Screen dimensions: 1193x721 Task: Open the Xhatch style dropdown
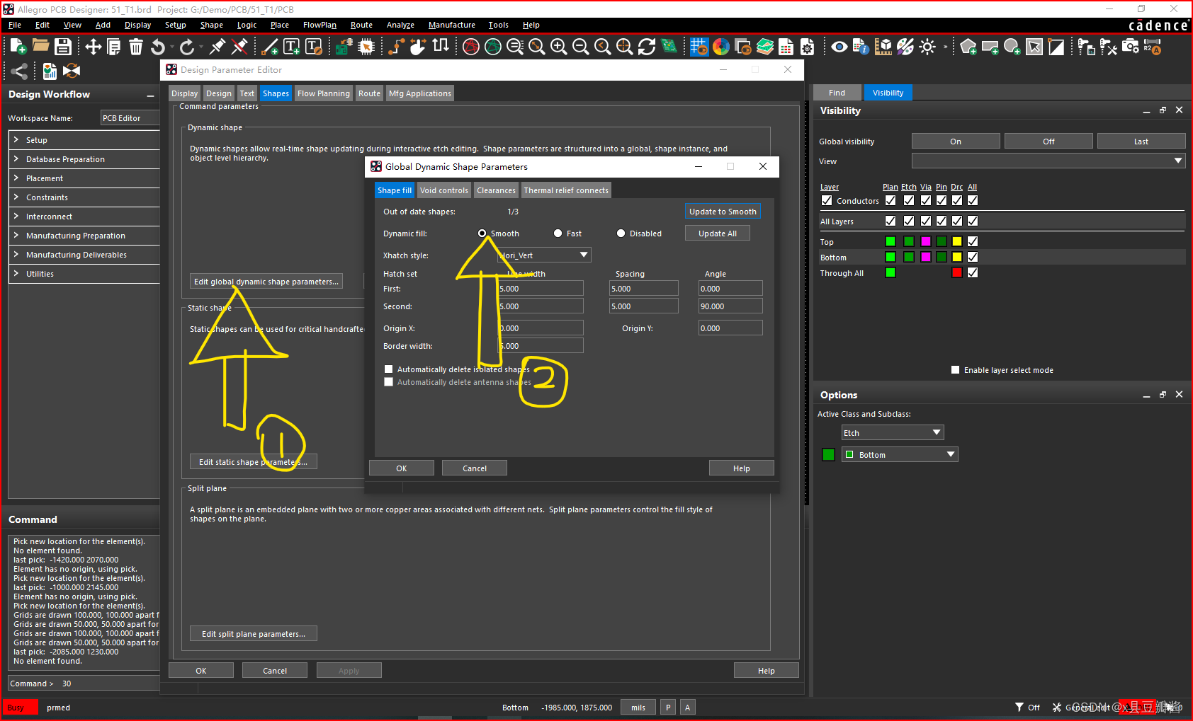pos(544,255)
